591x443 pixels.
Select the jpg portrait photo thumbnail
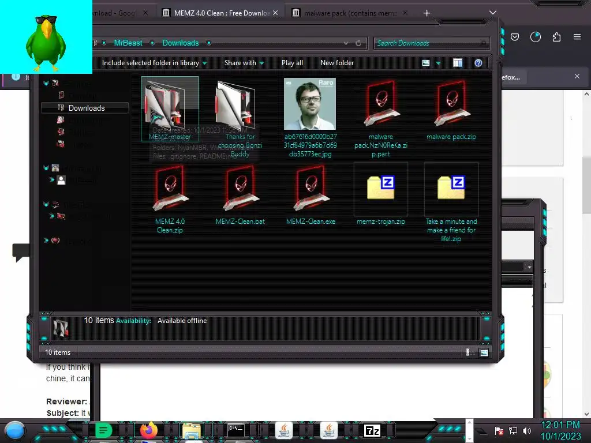coord(310,104)
